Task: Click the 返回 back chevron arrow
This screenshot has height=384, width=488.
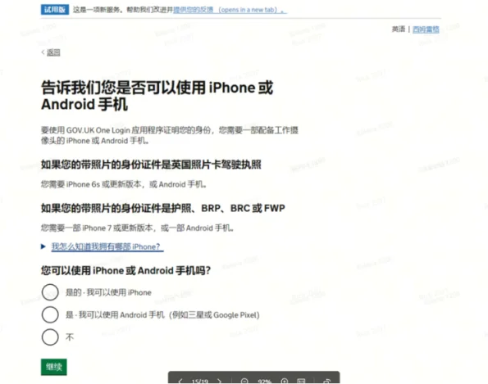Action: tap(43, 52)
